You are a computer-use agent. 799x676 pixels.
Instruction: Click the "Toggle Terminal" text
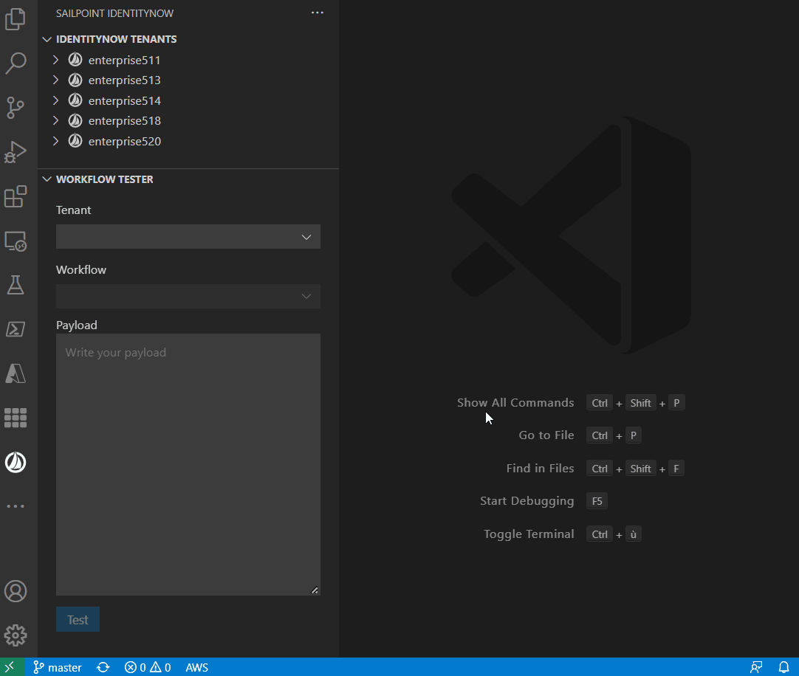point(529,534)
